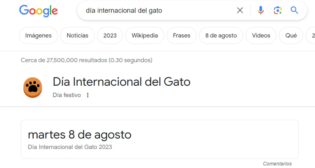Click the orange paw print icon
The image size is (315, 168).
pos(33,88)
